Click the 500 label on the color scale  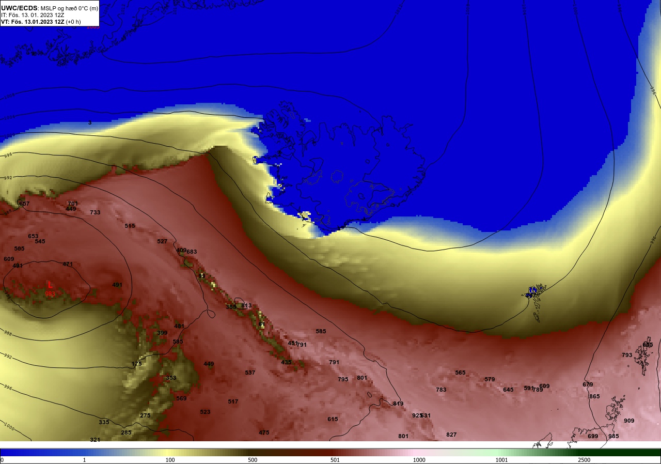[x=253, y=460]
